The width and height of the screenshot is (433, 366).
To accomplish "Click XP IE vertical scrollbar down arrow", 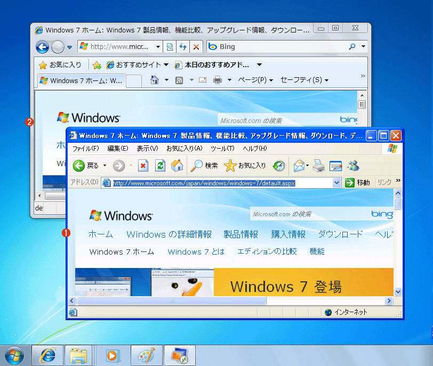I will pos(398,291).
